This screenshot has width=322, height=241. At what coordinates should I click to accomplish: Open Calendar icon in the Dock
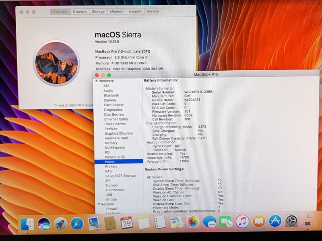click(126, 222)
